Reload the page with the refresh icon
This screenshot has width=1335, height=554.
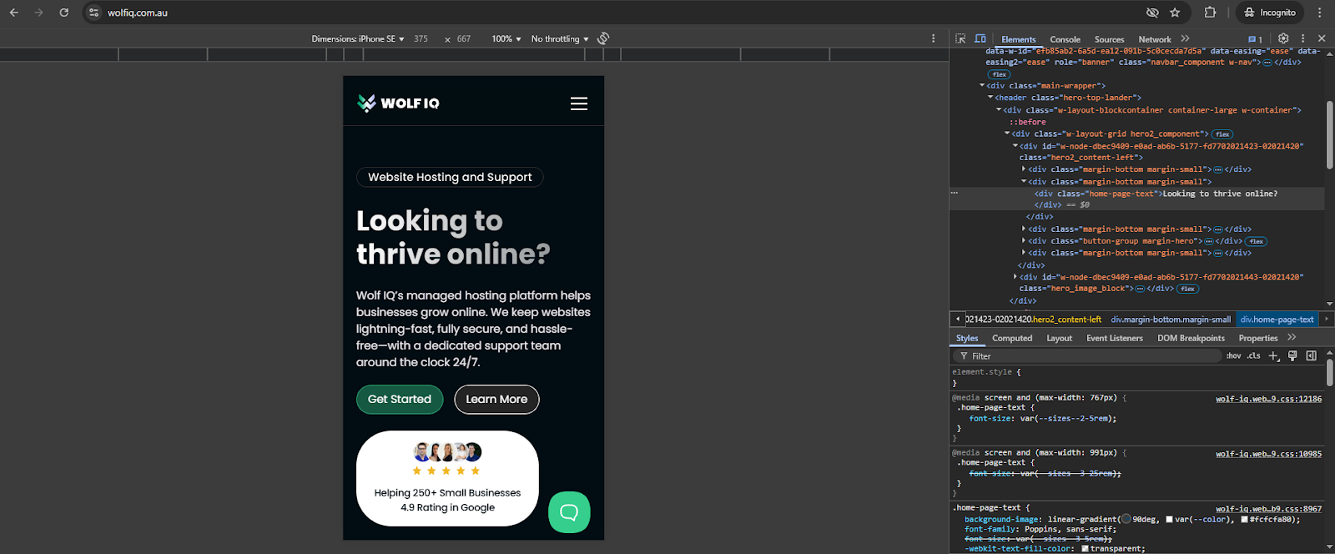point(64,13)
